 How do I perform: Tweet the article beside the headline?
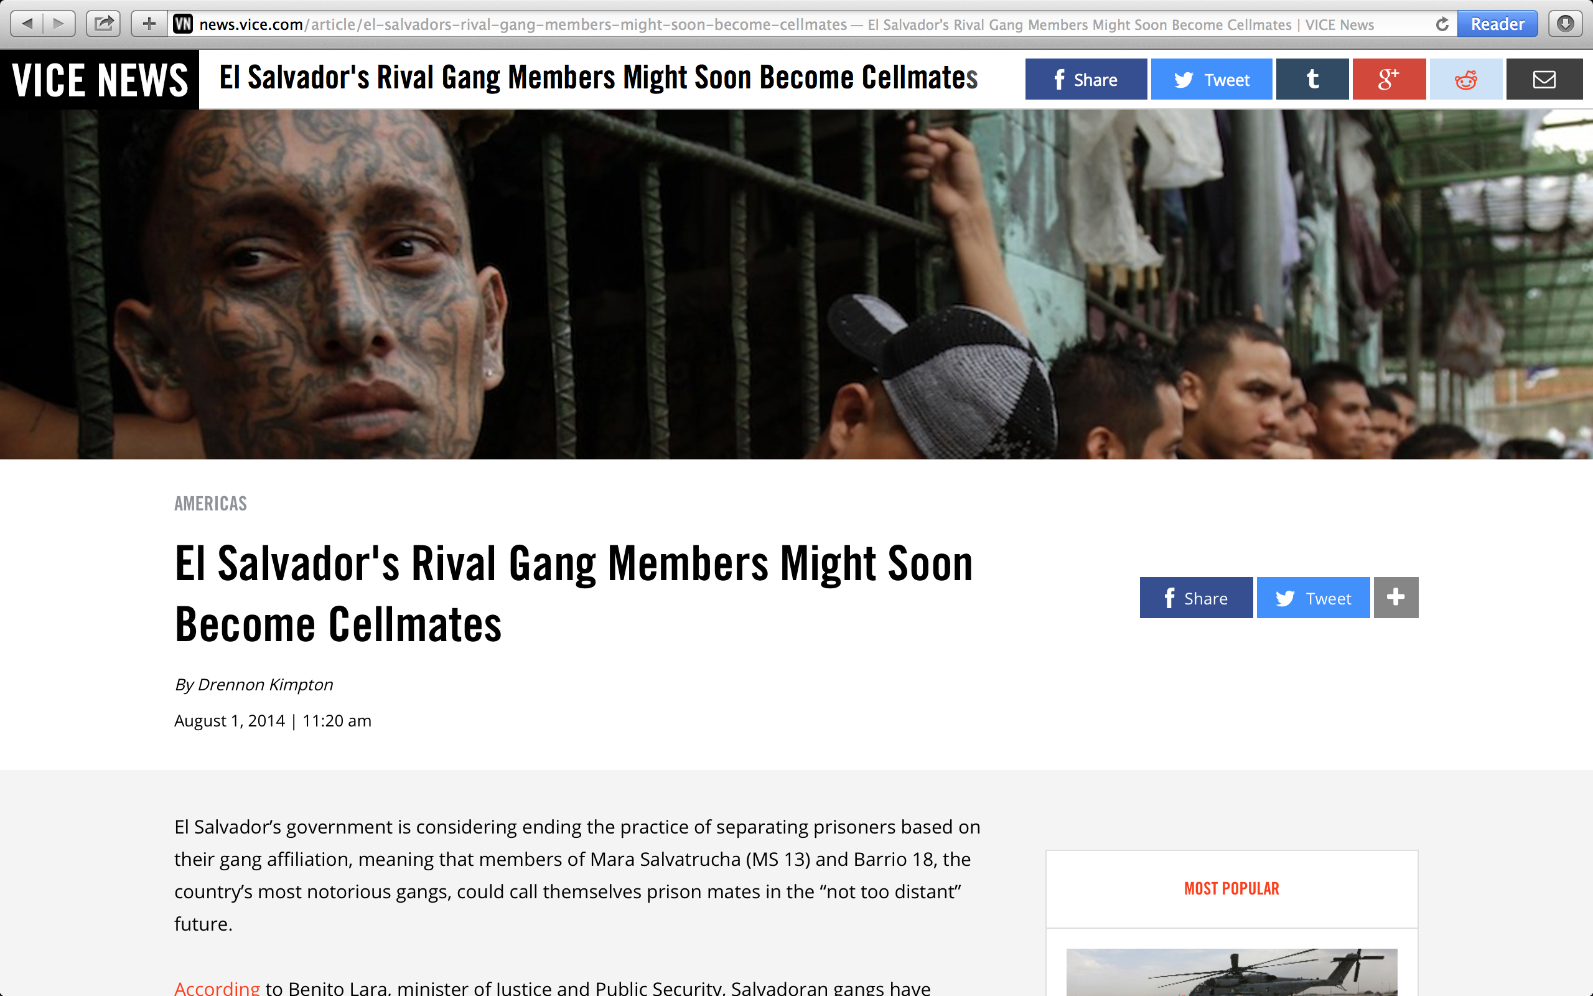point(1313,598)
